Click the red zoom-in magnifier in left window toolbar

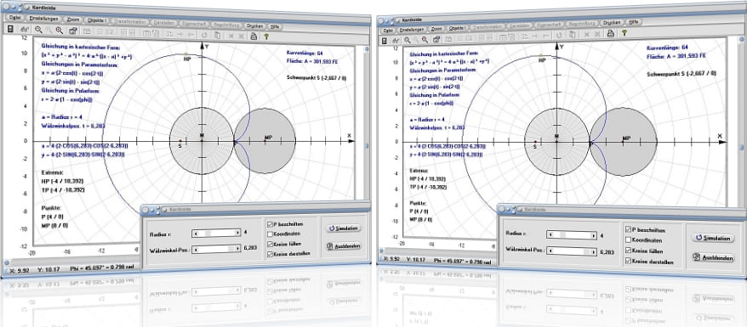[60, 31]
